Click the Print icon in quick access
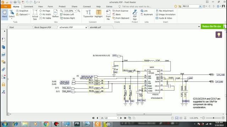 point(15,2)
